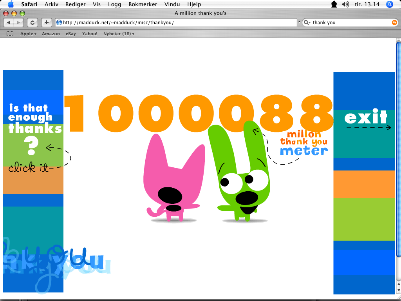Click the volume icon in menu bar
Screen dimensions: 401x301
tap(345, 4)
